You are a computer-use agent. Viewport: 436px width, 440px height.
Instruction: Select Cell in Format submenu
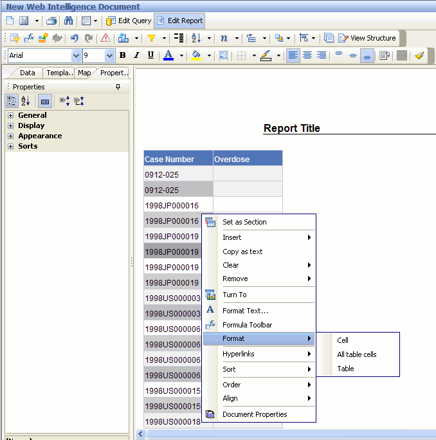(x=358, y=340)
